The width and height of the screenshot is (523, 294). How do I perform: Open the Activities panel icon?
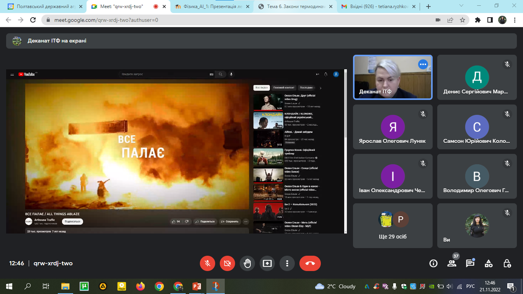coord(489,263)
